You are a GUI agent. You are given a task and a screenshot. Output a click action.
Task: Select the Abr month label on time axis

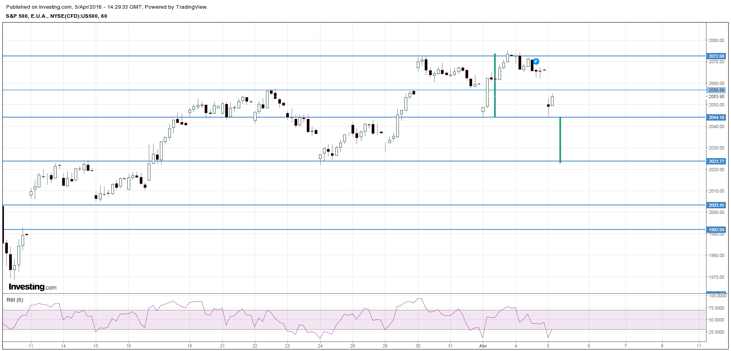pos(483,346)
